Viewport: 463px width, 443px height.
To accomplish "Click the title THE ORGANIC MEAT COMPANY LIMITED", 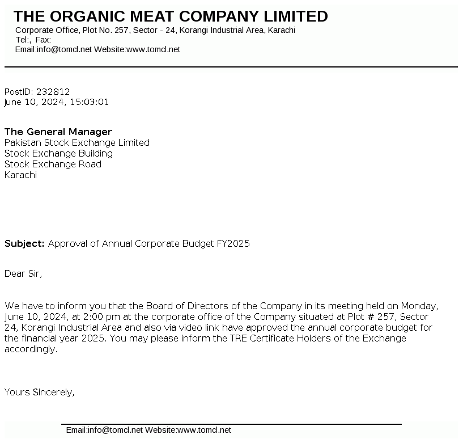I will click(171, 16).
